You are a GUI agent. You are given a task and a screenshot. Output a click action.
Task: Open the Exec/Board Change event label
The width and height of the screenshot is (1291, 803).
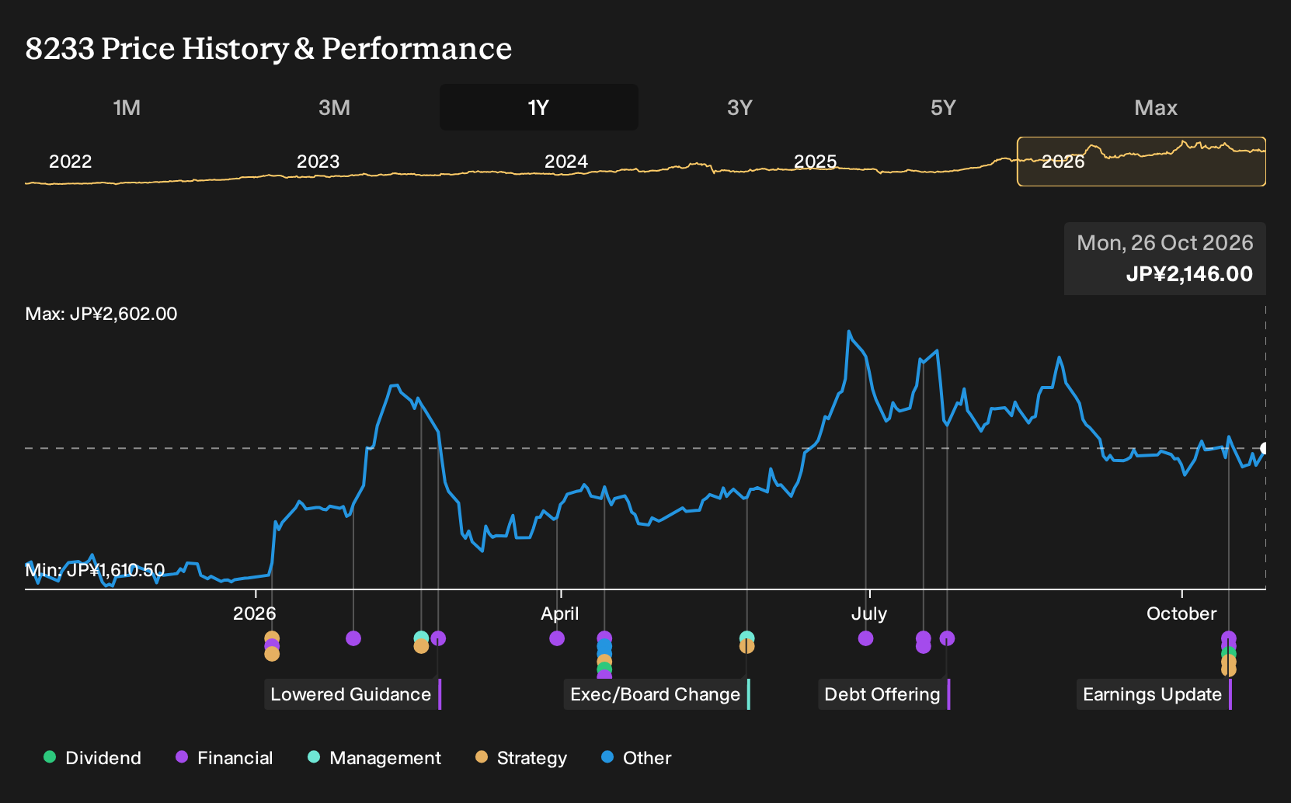point(657,694)
